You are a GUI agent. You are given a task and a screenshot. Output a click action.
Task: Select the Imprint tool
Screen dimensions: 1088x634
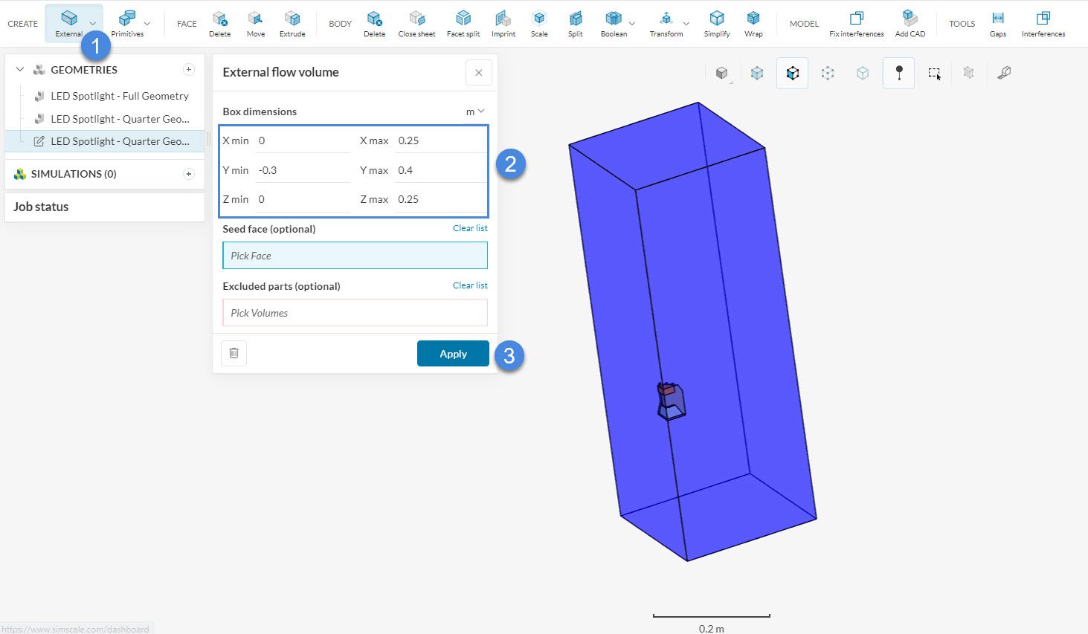coord(503,23)
